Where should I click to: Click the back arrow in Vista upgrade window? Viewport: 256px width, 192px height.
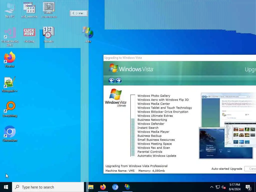click(111, 80)
